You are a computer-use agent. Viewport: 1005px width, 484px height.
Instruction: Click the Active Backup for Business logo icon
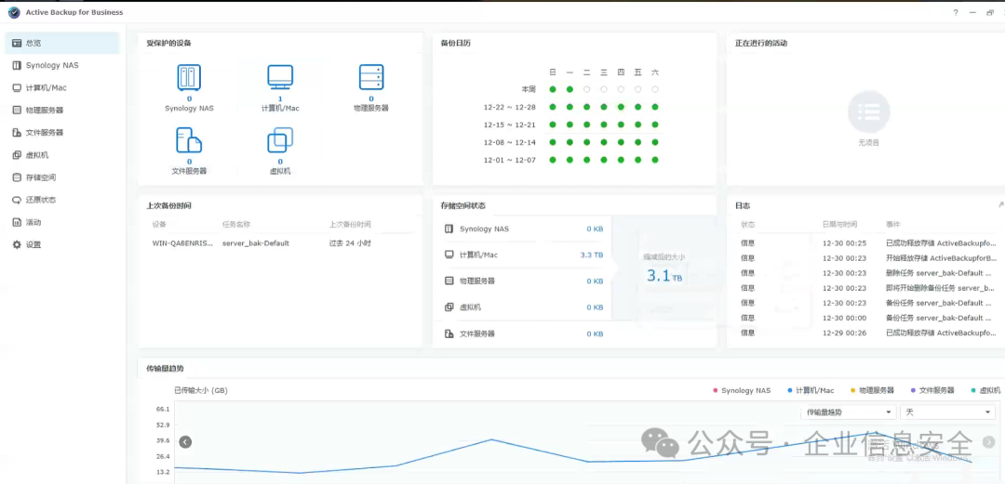[x=14, y=12]
